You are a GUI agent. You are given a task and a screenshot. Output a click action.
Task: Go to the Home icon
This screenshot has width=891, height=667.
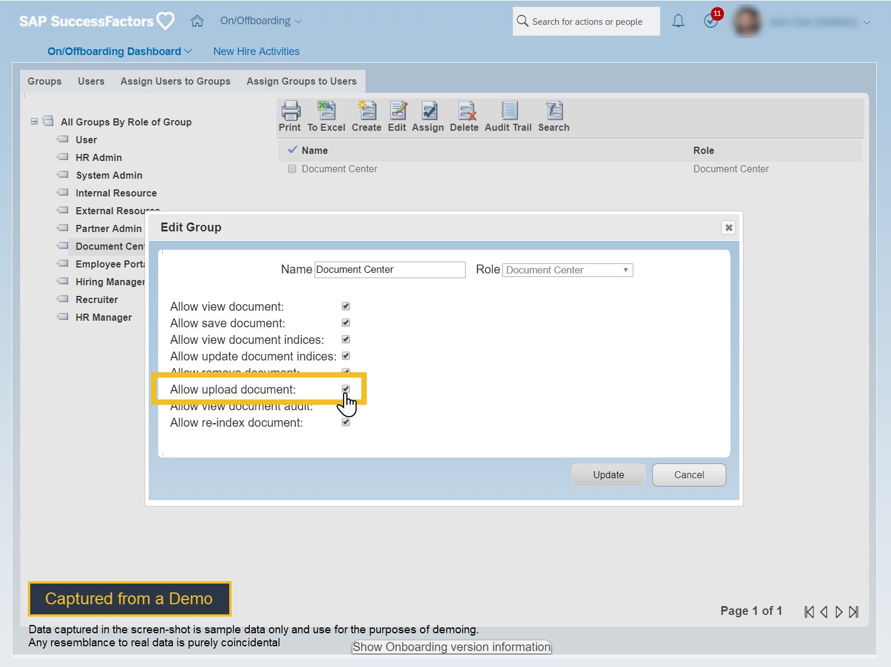tap(197, 21)
